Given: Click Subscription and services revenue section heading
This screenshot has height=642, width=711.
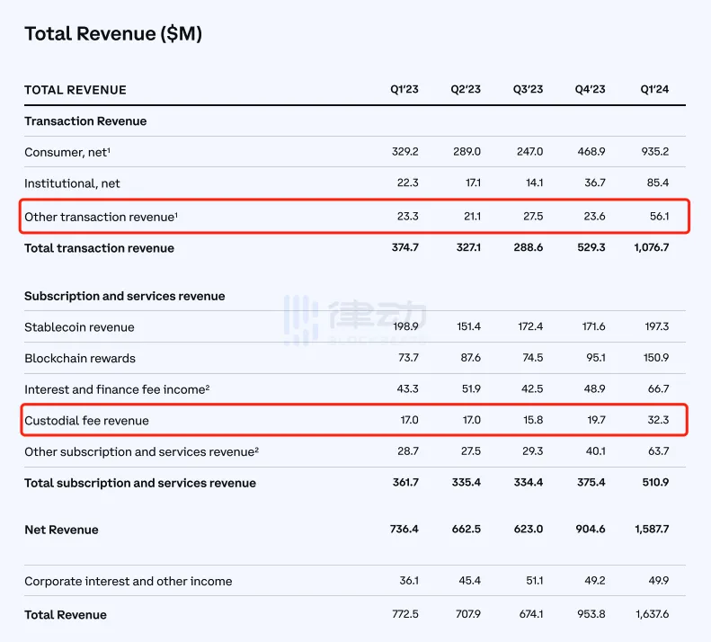Looking at the screenshot, I should tap(125, 296).
